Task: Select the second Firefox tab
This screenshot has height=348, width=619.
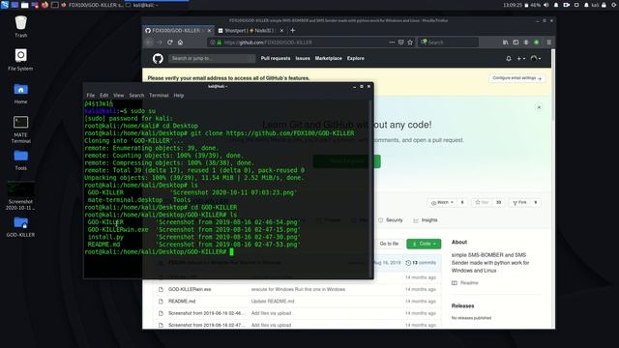Action: click(251, 30)
